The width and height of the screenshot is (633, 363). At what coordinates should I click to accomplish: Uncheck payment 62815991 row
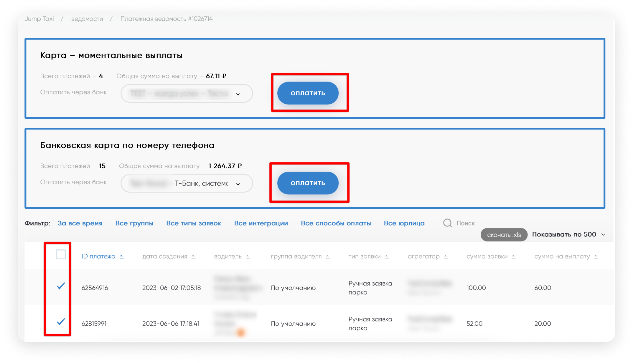click(x=61, y=322)
